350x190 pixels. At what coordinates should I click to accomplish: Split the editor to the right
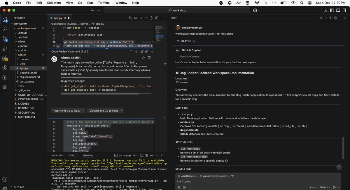click(x=157, y=18)
